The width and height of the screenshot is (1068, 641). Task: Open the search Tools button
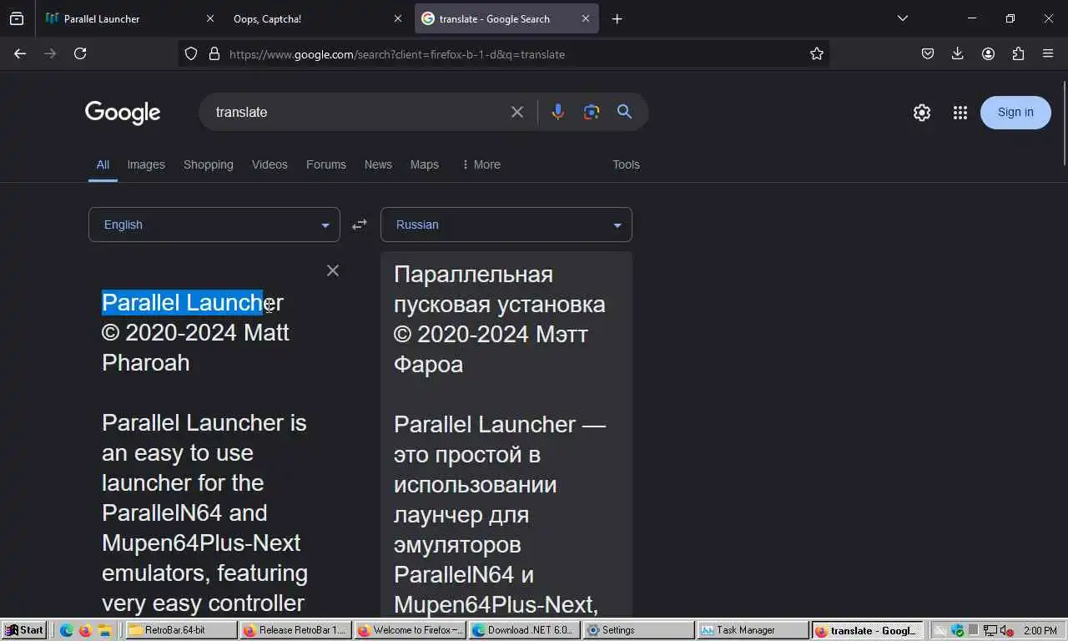click(x=626, y=164)
